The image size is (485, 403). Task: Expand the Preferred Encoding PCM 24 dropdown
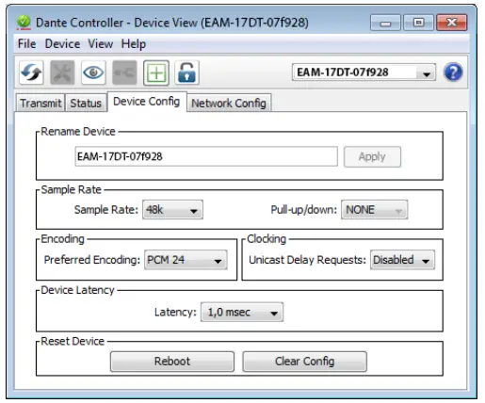[x=186, y=260]
